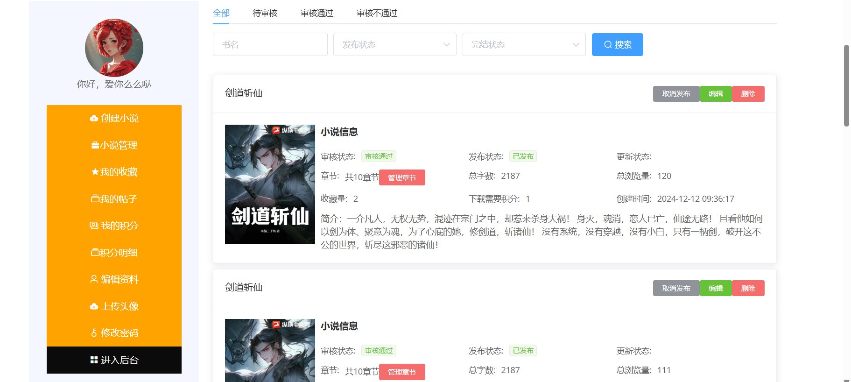Open the 发布状态 dropdown
The height and width of the screenshot is (382, 851).
[x=395, y=44]
